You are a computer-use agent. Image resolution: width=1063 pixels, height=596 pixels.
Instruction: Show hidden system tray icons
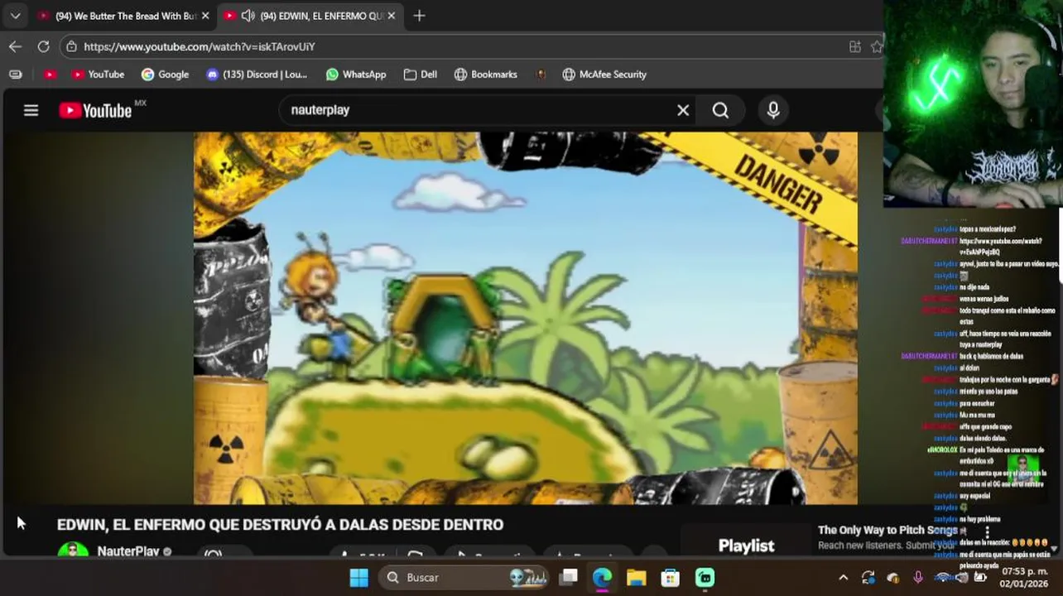(x=843, y=577)
